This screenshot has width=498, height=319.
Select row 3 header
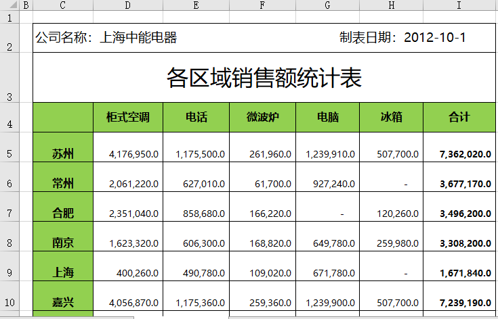point(9,78)
